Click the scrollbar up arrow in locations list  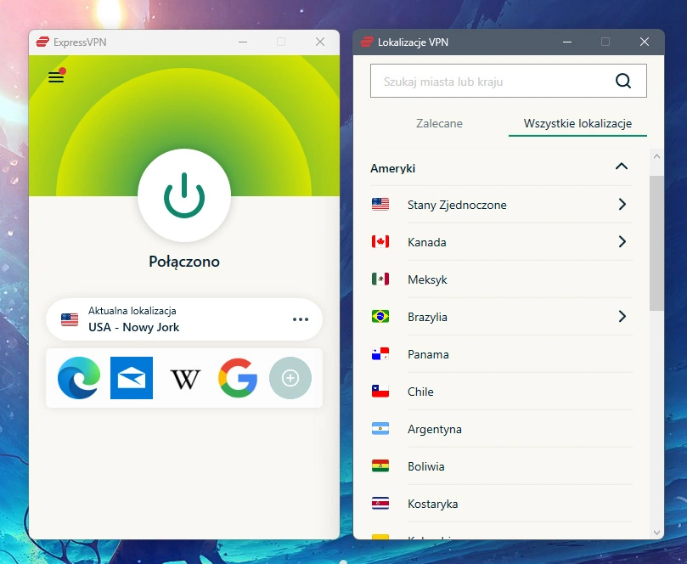click(x=656, y=156)
